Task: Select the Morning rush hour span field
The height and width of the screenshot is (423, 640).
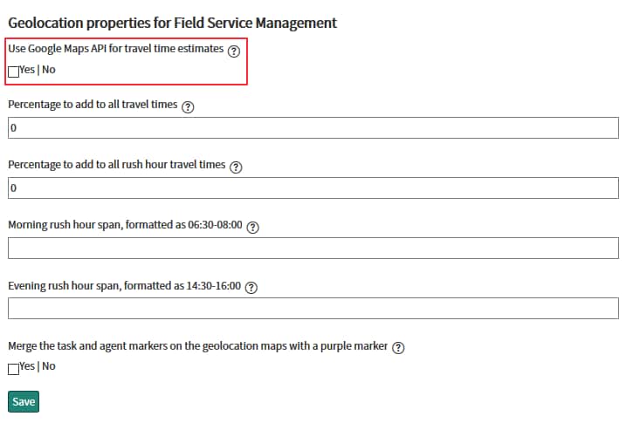Action: pyautogui.click(x=313, y=249)
